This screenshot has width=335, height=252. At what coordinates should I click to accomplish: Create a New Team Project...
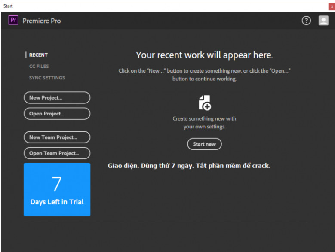point(57,137)
